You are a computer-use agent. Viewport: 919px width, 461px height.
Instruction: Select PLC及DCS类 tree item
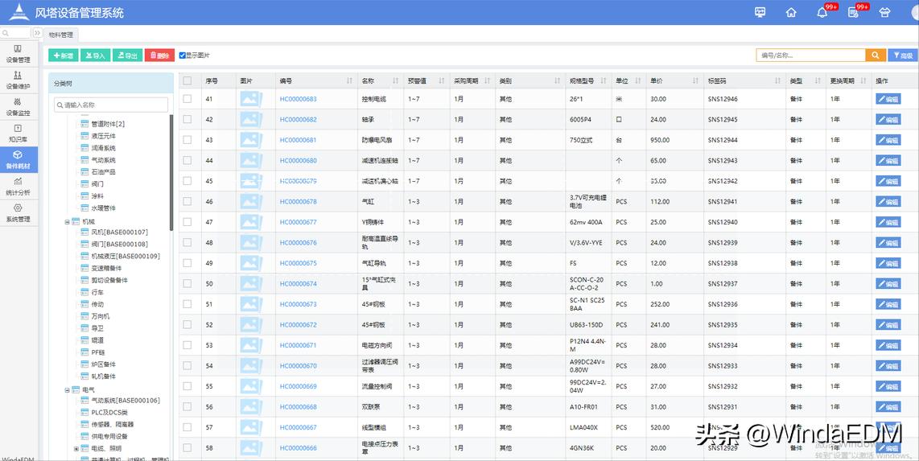click(x=109, y=413)
